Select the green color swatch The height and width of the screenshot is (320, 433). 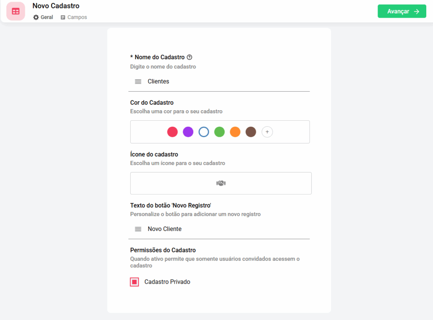pos(219,132)
